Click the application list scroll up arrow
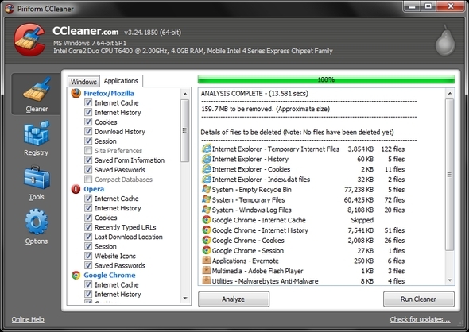Screen dimensions: 469x332 (x=185, y=94)
